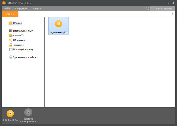Close the DAEMON Tools Ultra window
This screenshot has width=177, height=126.
[173, 3]
